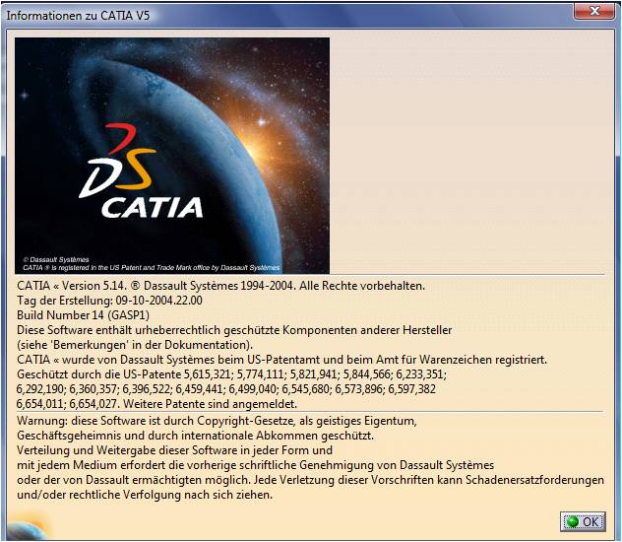Screen dimensions: 622x542
Task: Click the 'Warnung: diese Software ist durch' line
Action: coord(217,421)
